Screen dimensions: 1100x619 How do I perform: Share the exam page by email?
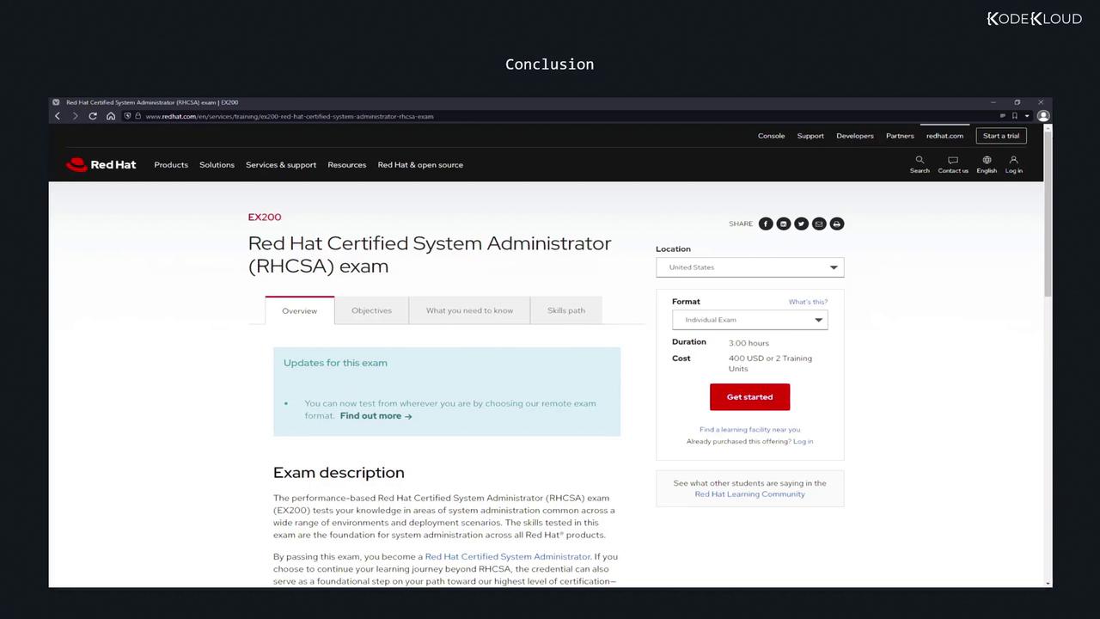[819, 224]
